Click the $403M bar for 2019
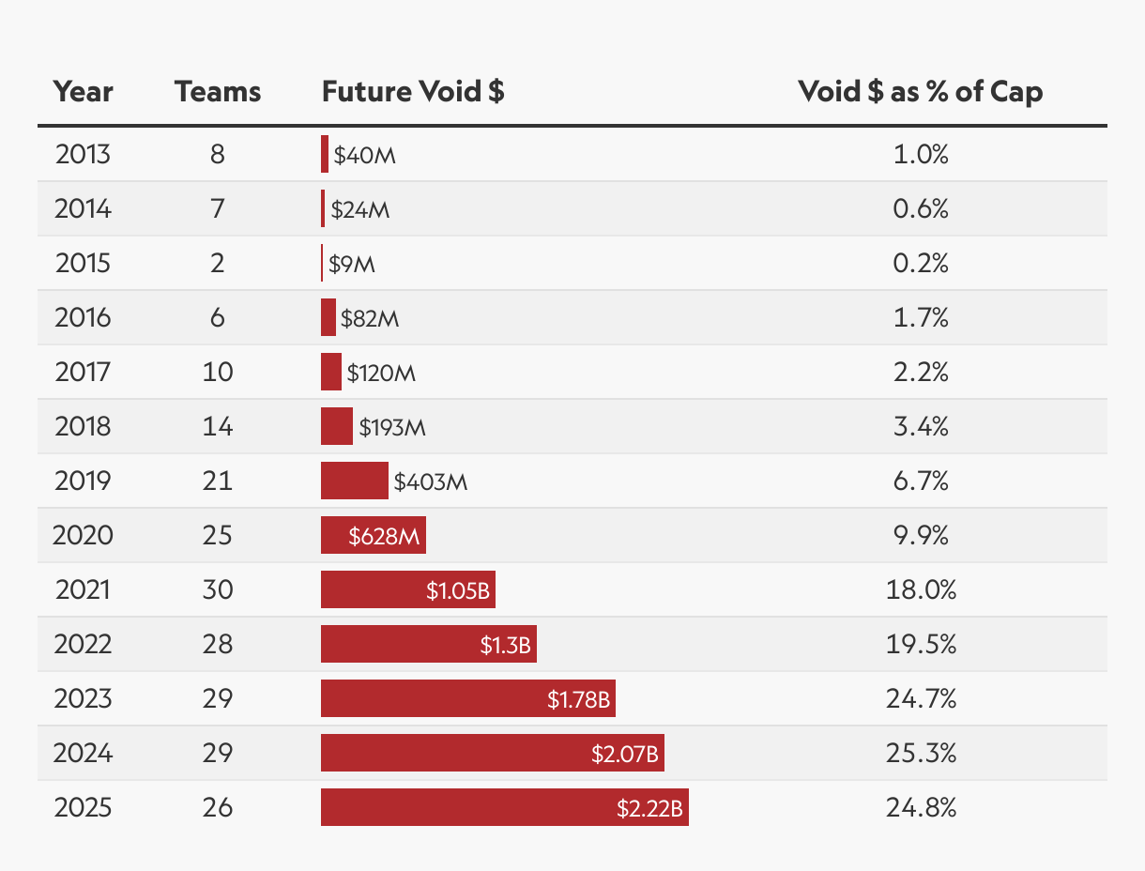The height and width of the screenshot is (871, 1145). tap(354, 481)
